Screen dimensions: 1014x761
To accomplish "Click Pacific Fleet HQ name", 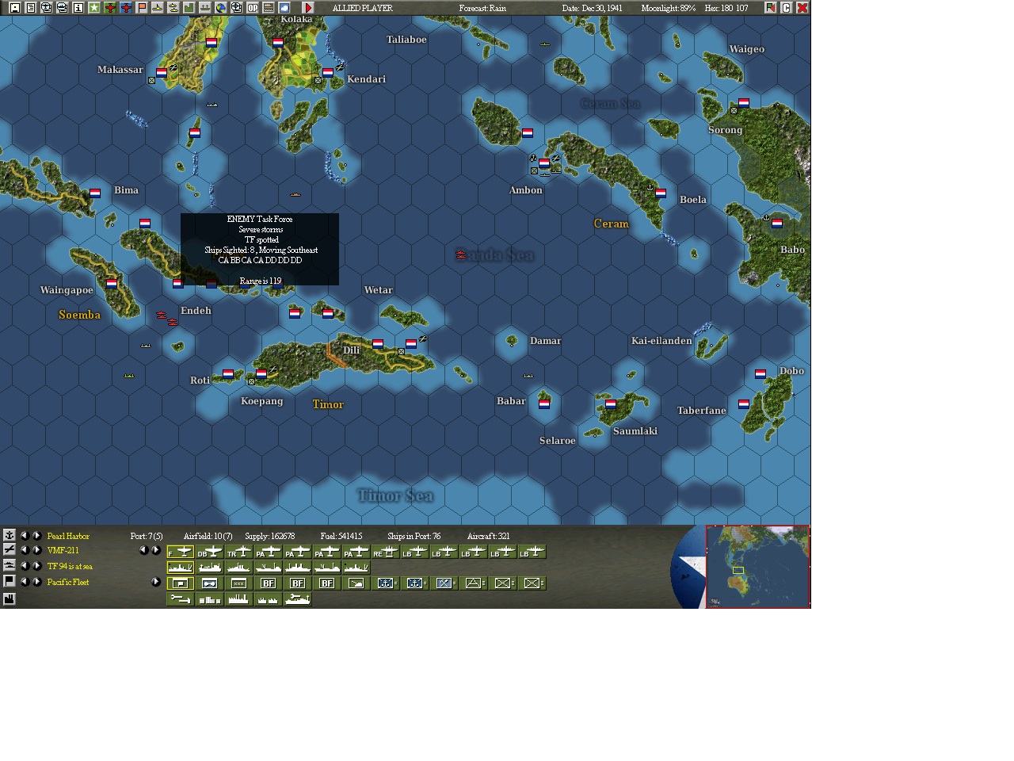I will click(68, 582).
